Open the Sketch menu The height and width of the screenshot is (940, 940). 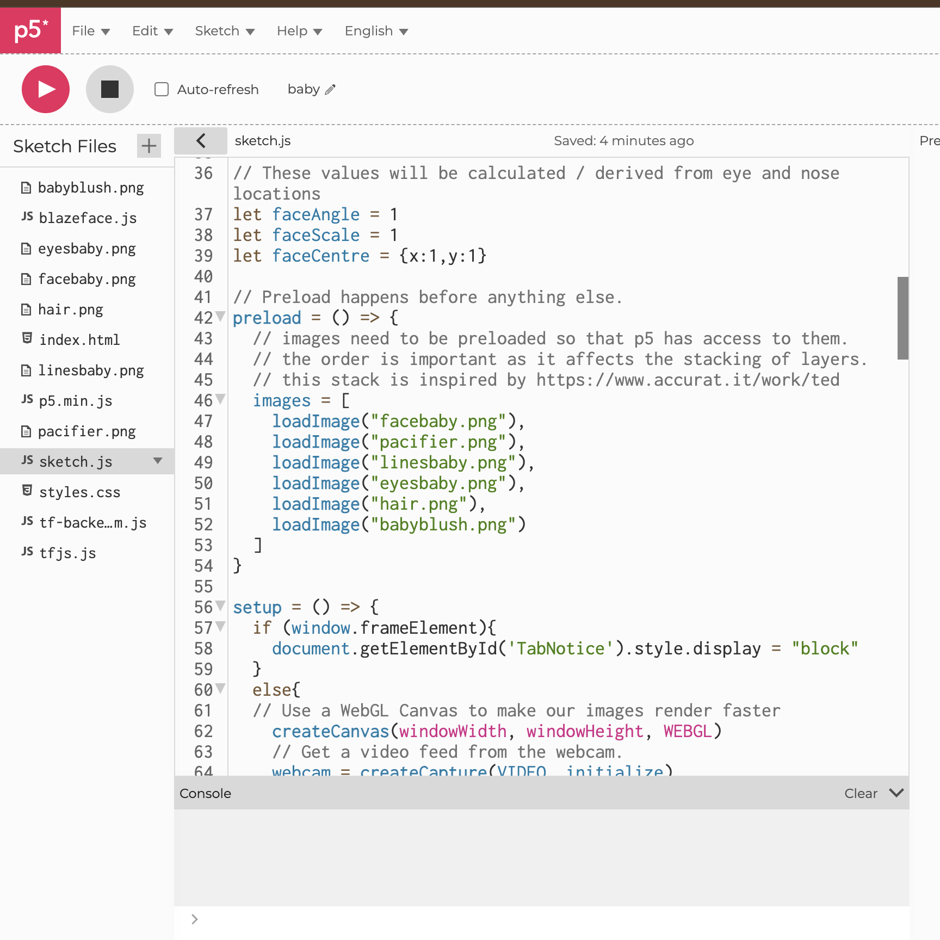(x=225, y=31)
